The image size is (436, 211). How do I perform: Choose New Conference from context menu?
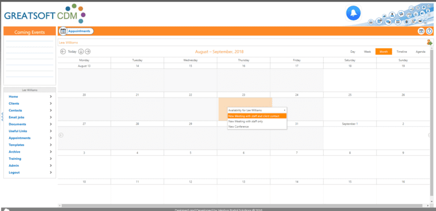pos(238,126)
